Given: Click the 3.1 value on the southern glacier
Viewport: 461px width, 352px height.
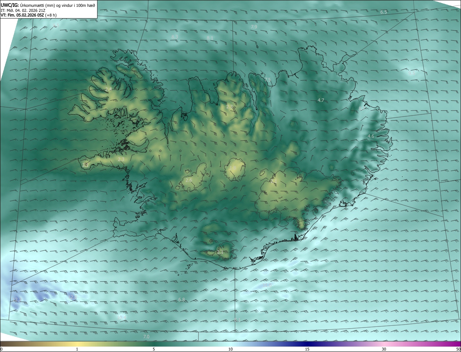Looking at the screenshot, I should (x=220, y=252).
